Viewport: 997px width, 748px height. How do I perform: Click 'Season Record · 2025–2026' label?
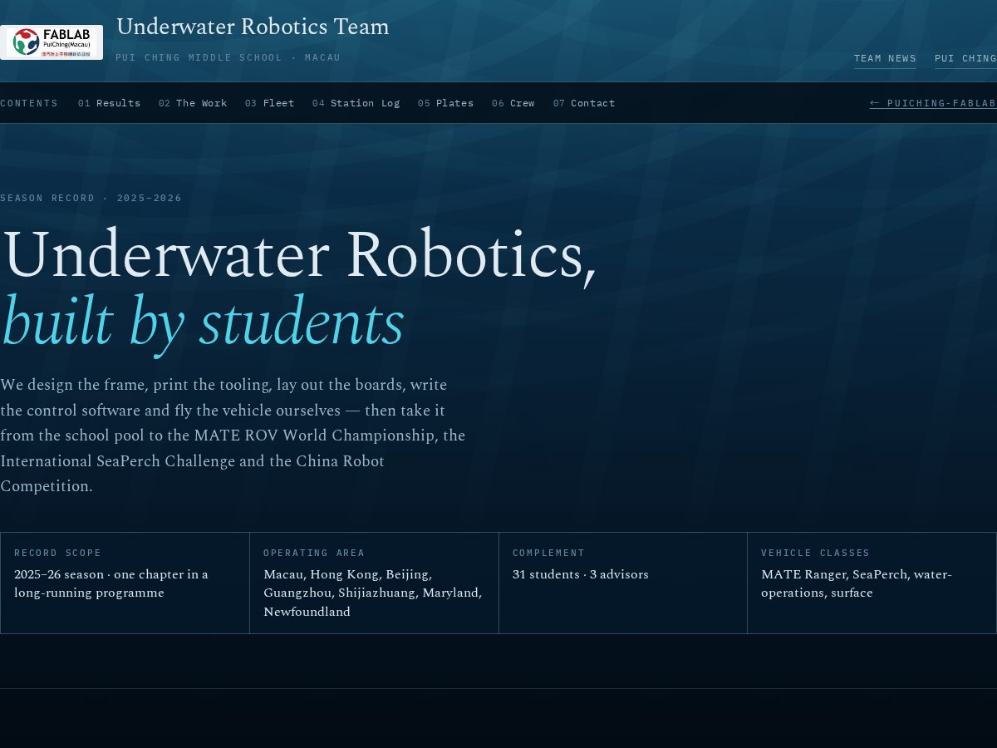[91, 198]
